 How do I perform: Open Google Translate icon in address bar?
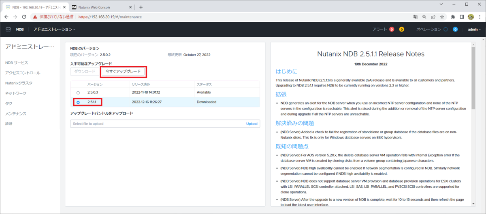[416, 17]
